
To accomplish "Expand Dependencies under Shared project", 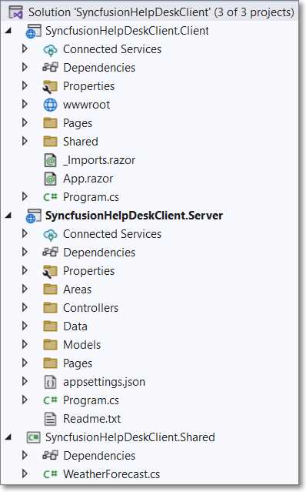I will (25, 455).
